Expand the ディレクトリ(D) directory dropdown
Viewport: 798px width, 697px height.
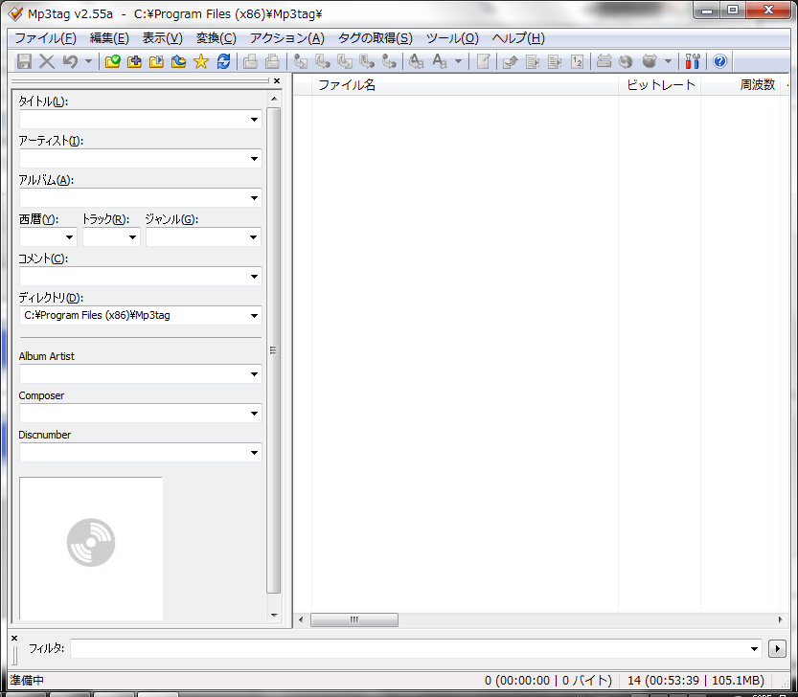tap(254, 315)
